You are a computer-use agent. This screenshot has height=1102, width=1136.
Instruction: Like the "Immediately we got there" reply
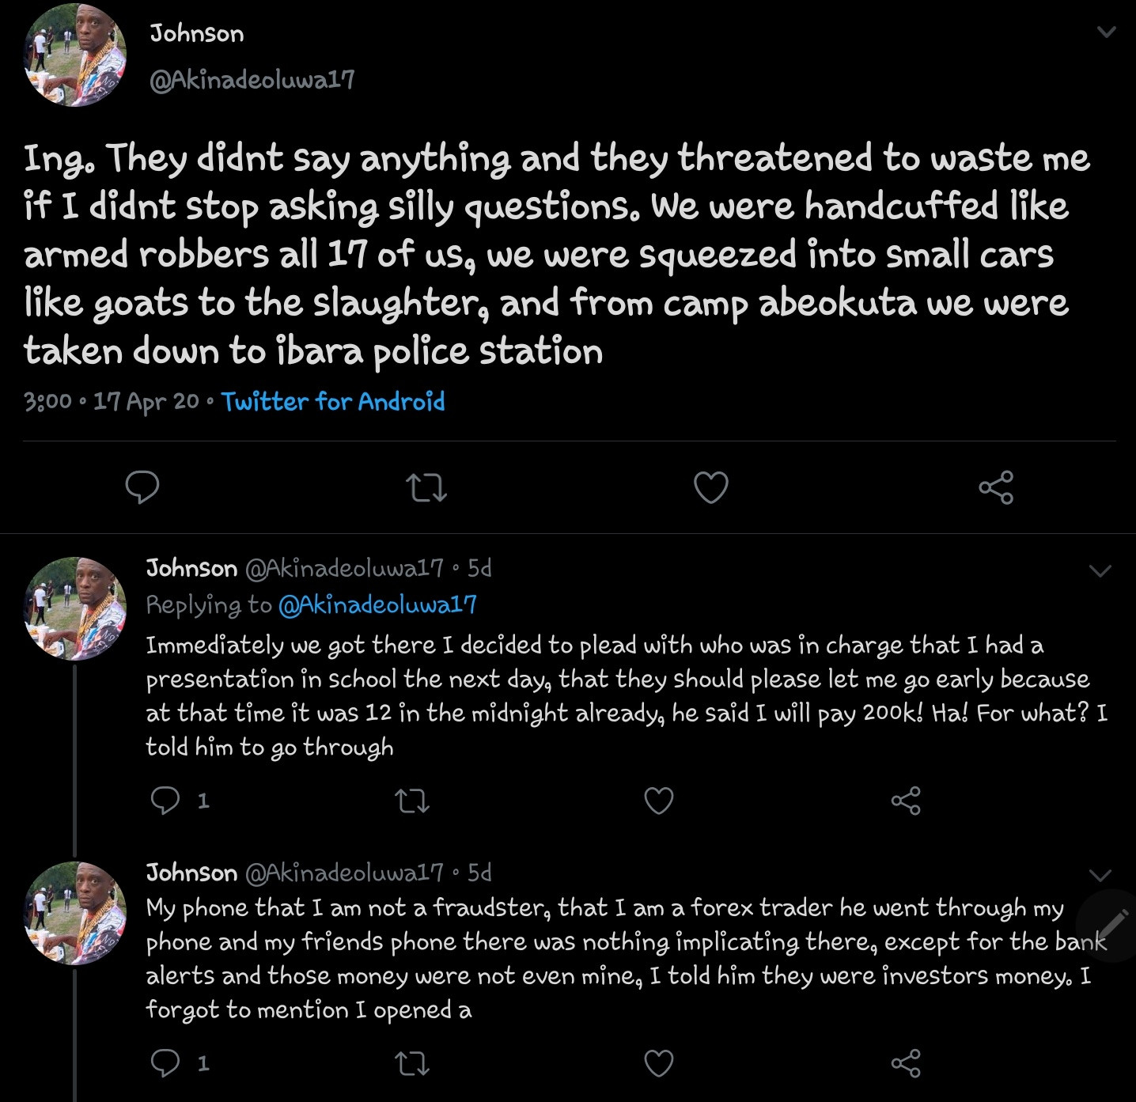click(658, 801)
